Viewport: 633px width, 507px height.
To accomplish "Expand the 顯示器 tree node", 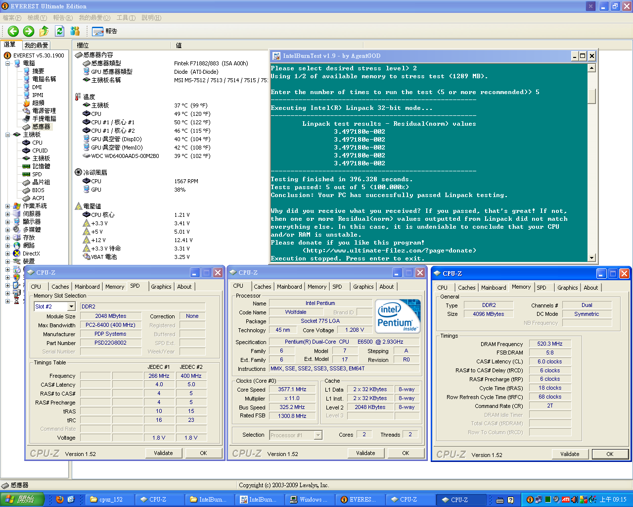I will [7, 222].
